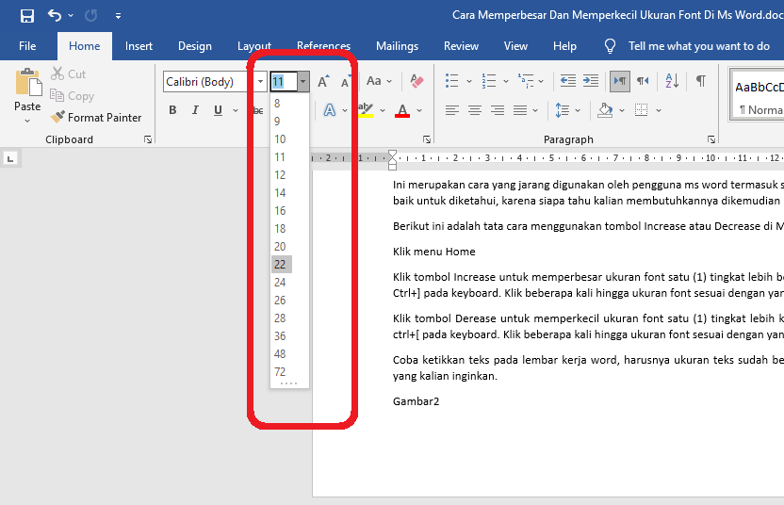Open the Help tab

point(564,46)
